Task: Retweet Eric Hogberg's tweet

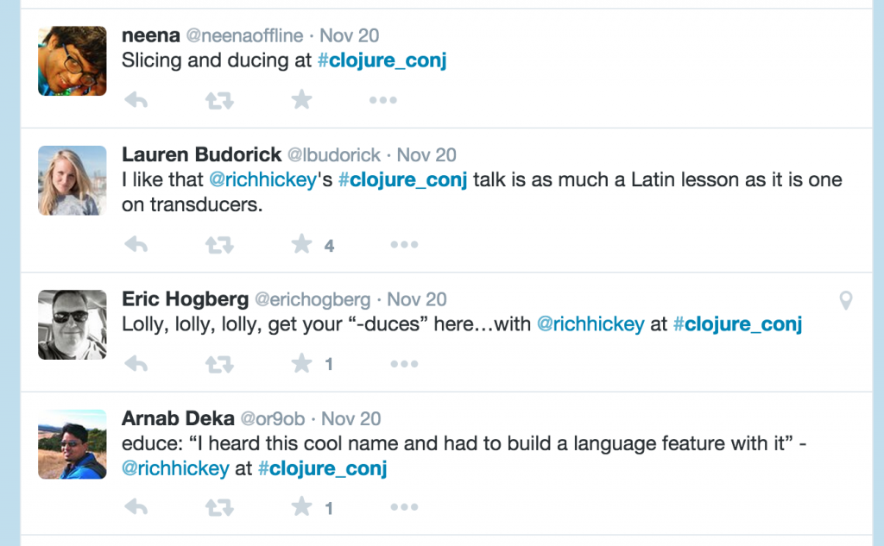Action: point(219,365)
